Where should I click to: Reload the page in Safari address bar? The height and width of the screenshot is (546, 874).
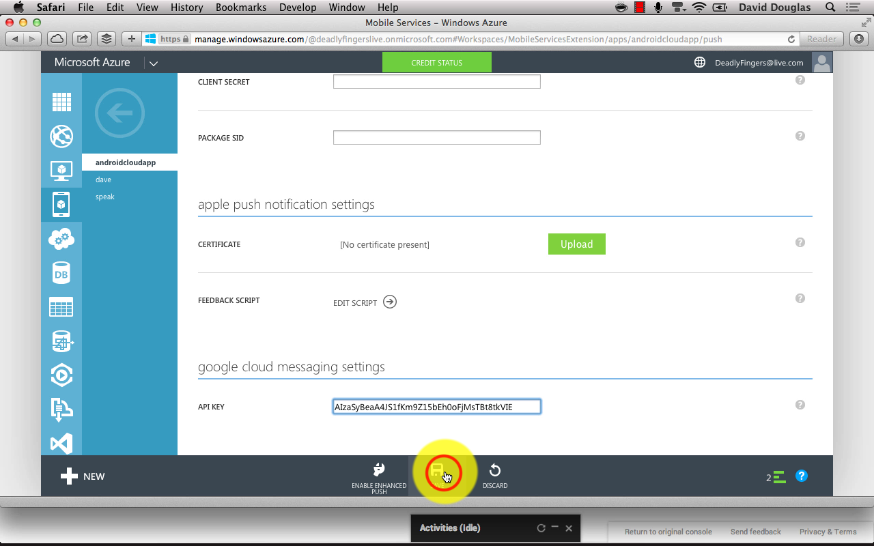tap(791, 39)
